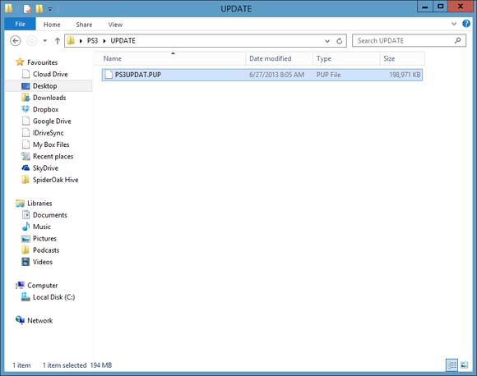Click the search magnifier icon
The width and height of the screenshot is (477, 376).
pos(457,40)
